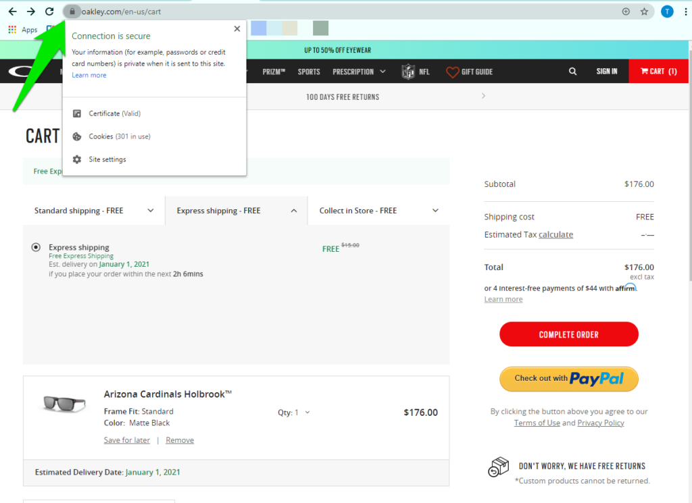Click the grey-green bookmark swatch
Screen dimensions: 692x503
pyautogui.click(x=320, y=28)
